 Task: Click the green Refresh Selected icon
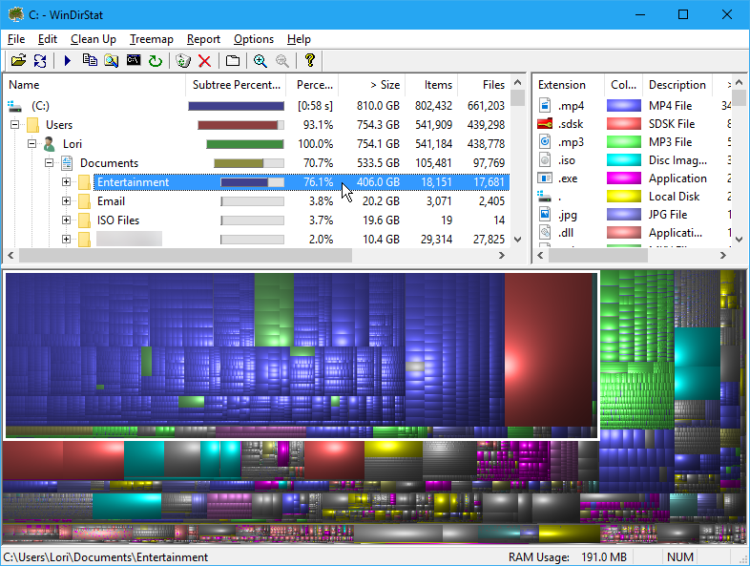155,60
